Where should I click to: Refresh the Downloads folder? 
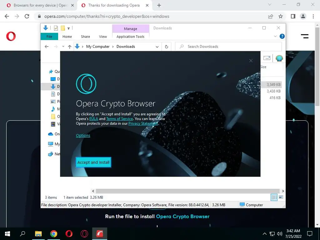(167, 47)
